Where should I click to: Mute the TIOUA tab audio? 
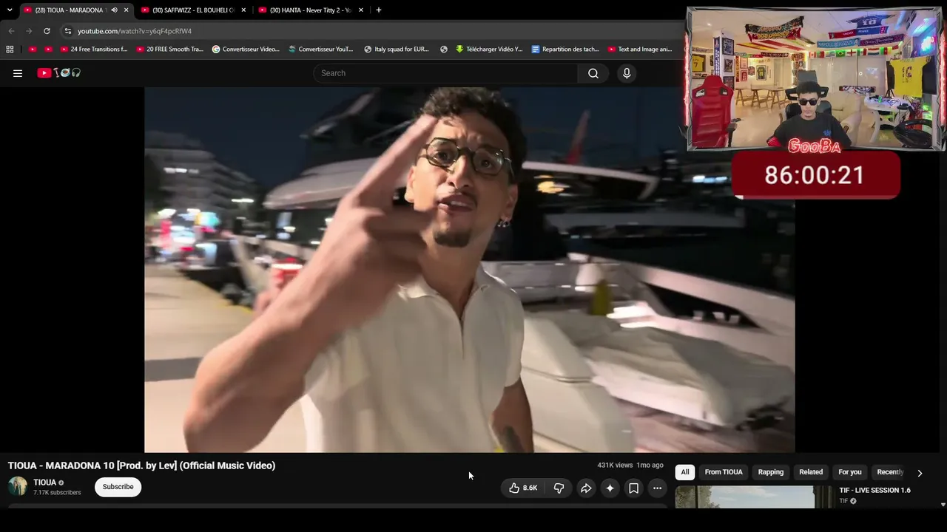[114, 10]
